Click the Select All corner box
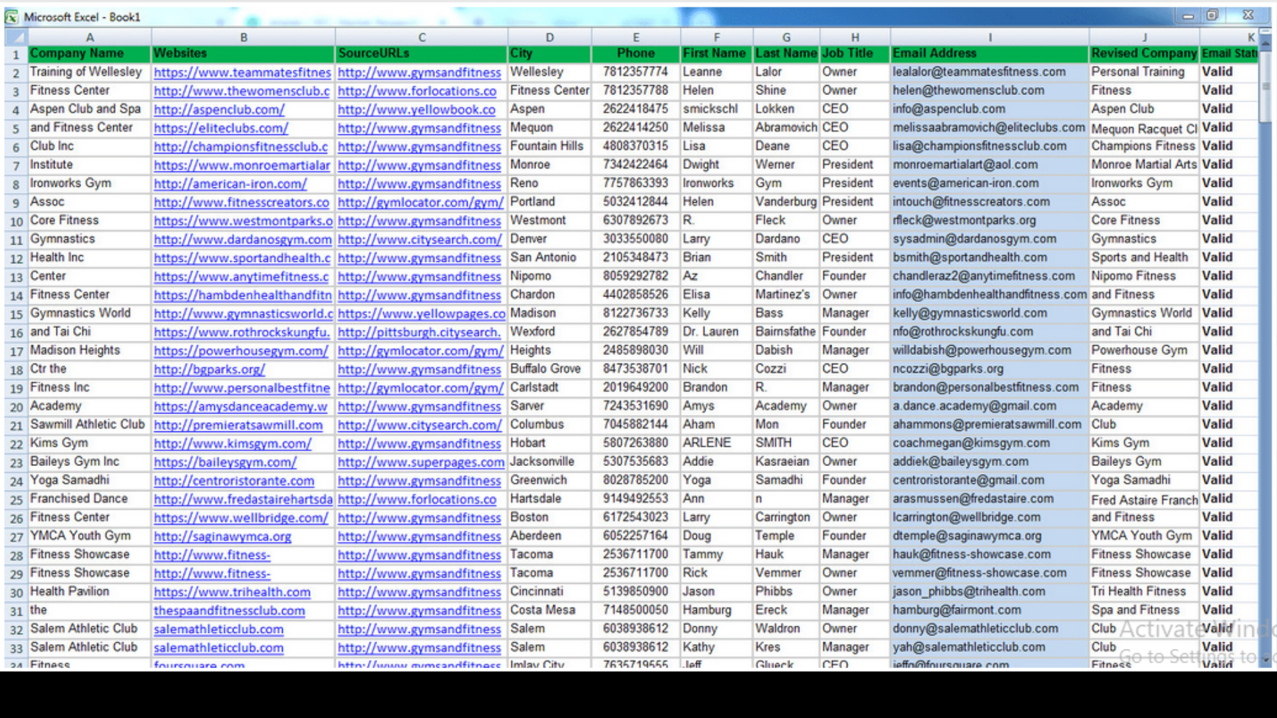This screenshot has height=718, width=1277. tap(16, 37)
